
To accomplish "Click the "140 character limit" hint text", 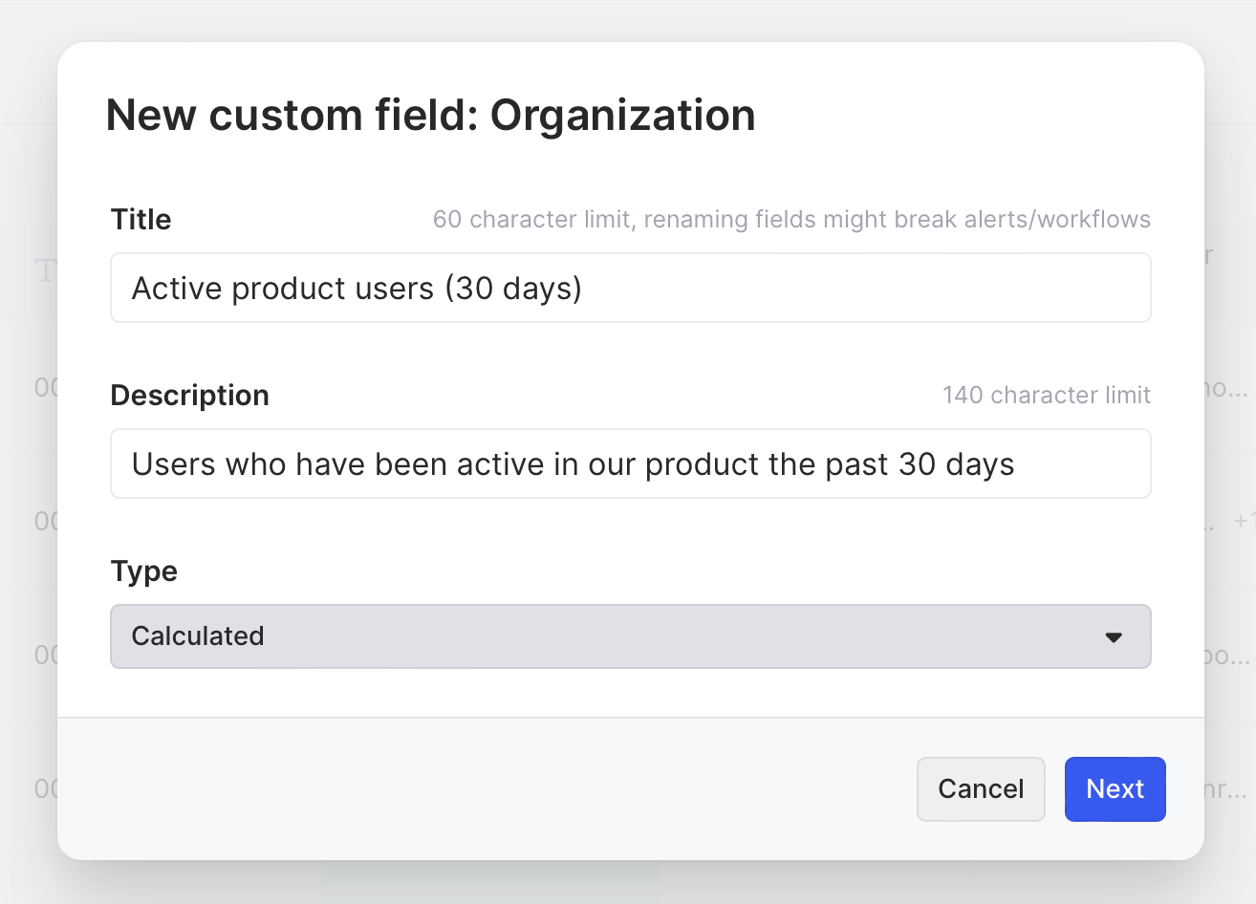I will coord(1046,396).
